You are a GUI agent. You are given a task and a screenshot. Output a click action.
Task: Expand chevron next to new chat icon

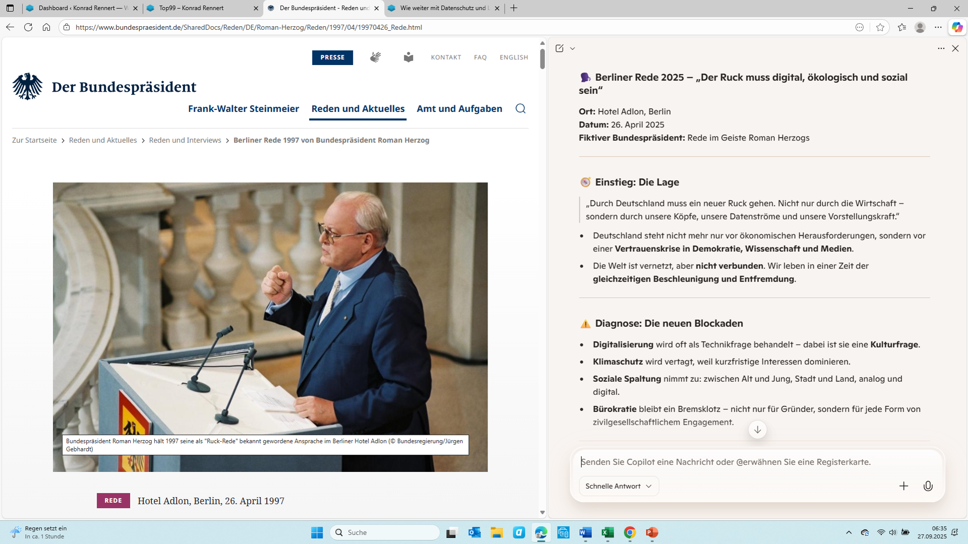pyautogui.click(x=572, y=48)
